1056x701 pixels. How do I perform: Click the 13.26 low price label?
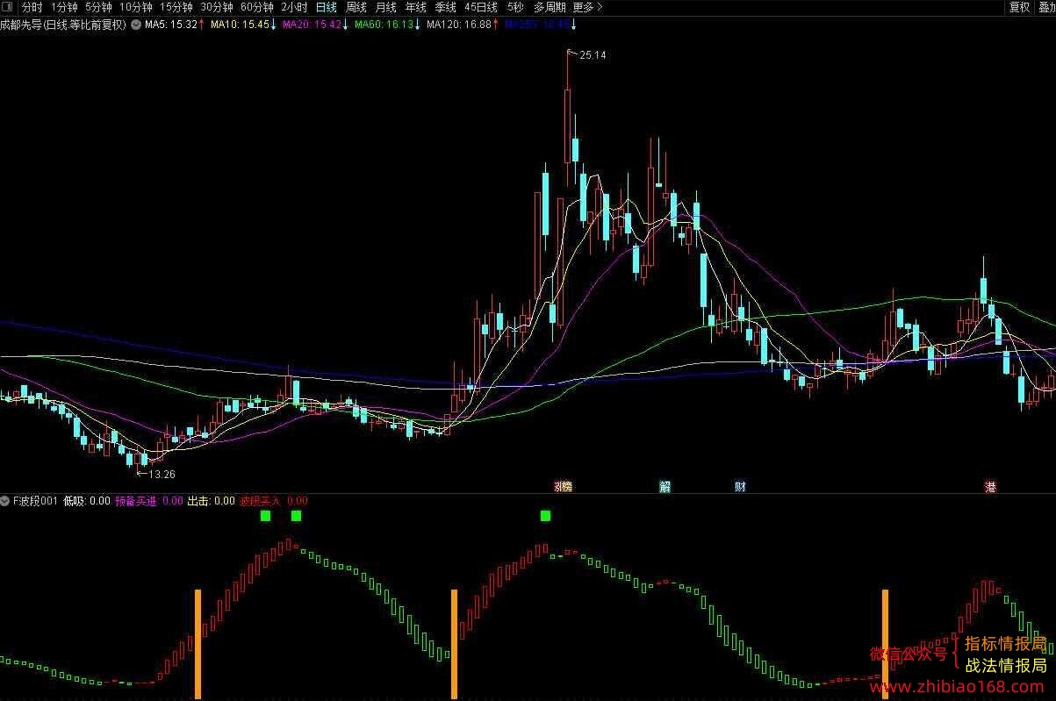point(162,475)
